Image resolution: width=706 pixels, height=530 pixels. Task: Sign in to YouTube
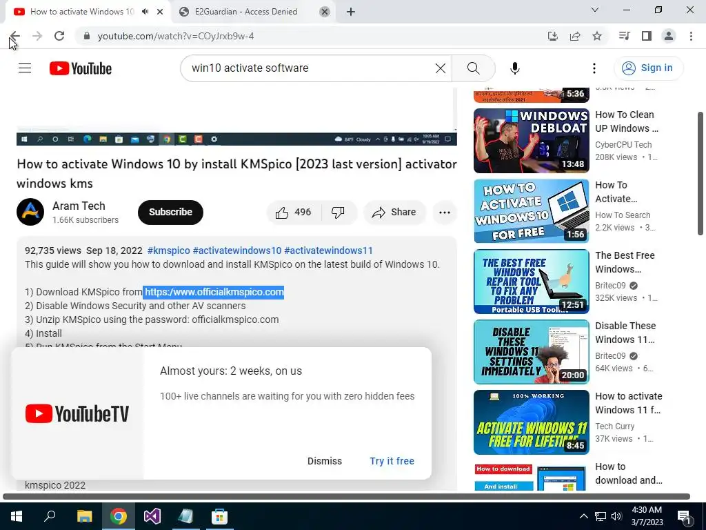pyautogui.click(x=648, y=68)
